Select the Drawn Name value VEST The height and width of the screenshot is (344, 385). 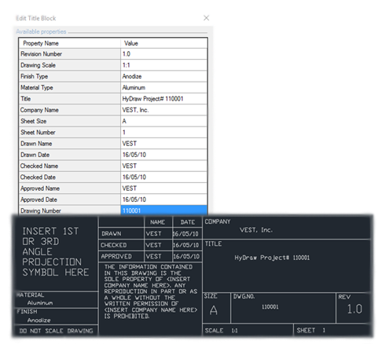point(164,144)
